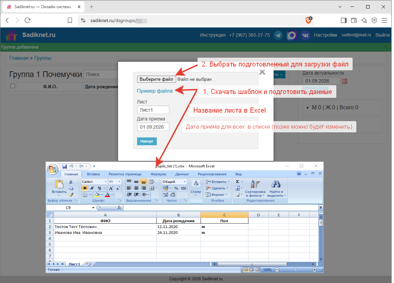Viewport: 394px width, 283px height.
Task: Open Customize Quick Access Toolbar arrow in Excel
Action: pos(94,166)
